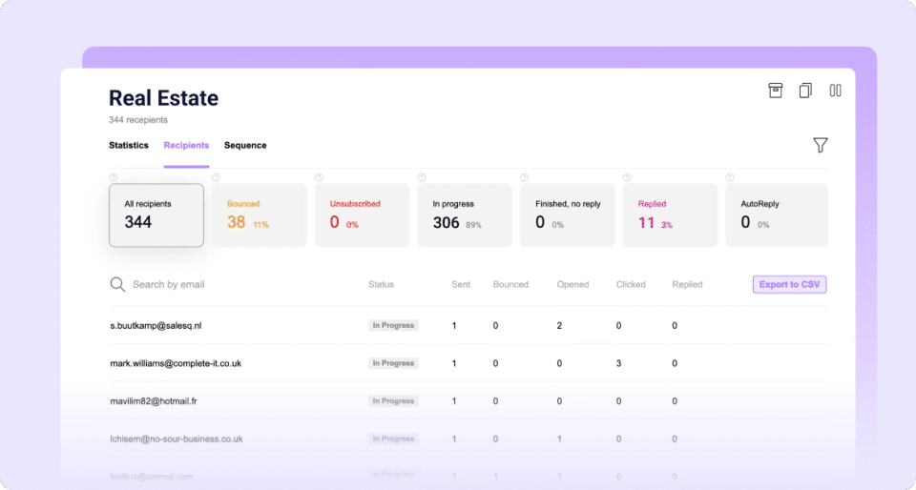
Task: Click help icon above In progress card
Action: click(x=422, y=177)
